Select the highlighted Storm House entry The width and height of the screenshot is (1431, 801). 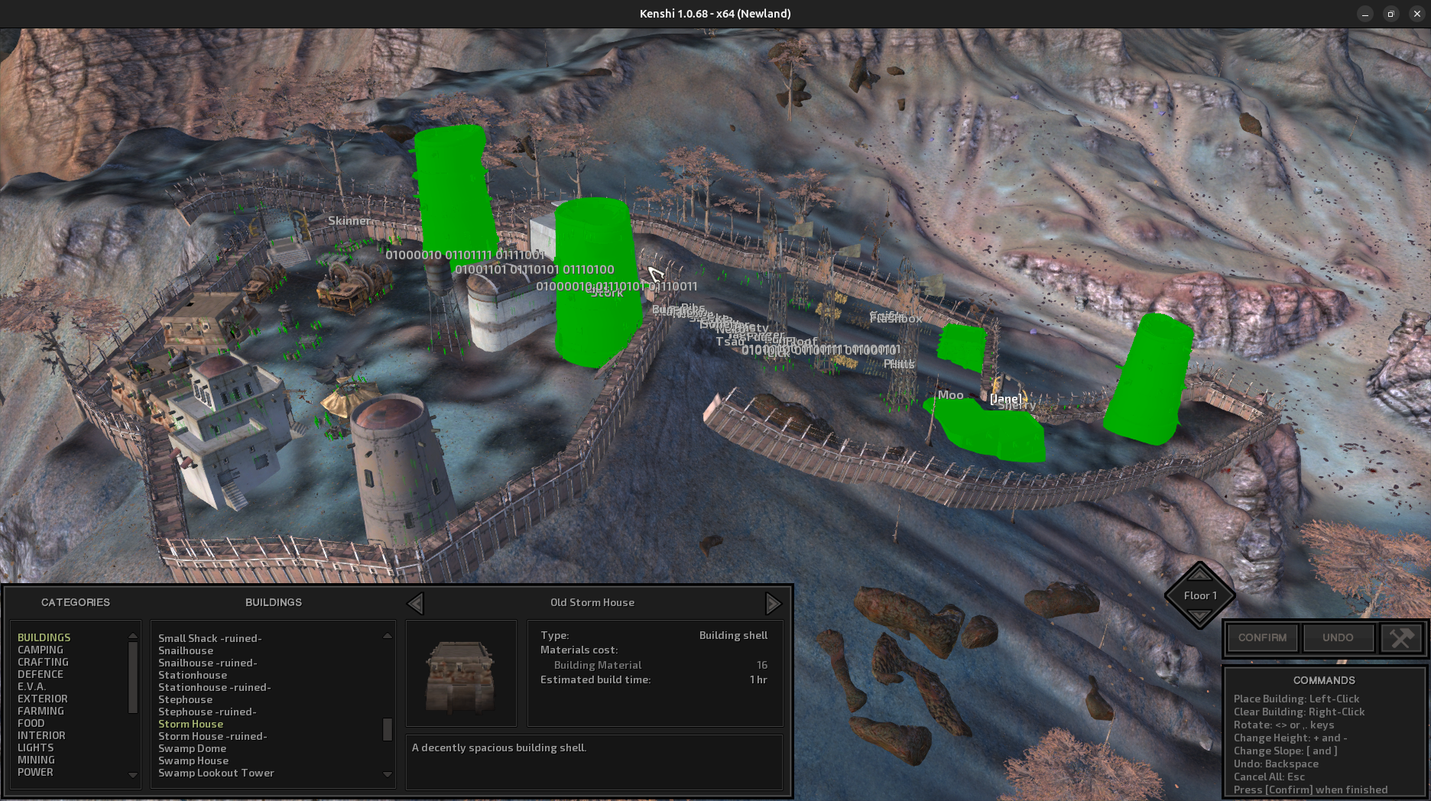(191, 724)
